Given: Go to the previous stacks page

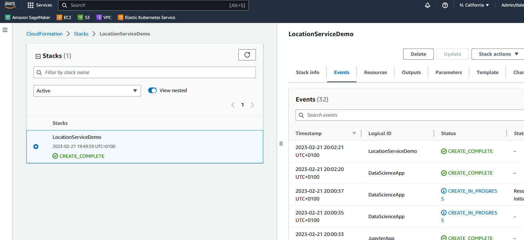Looking at the screenshot, I should pos(233,105).
